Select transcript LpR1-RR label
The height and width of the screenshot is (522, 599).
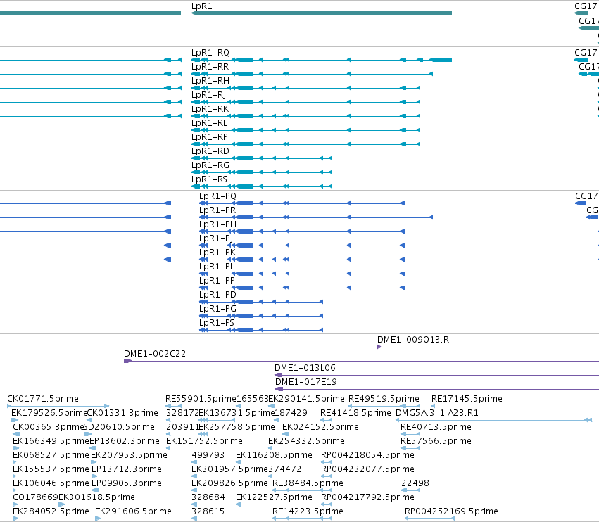pos(210,67)
